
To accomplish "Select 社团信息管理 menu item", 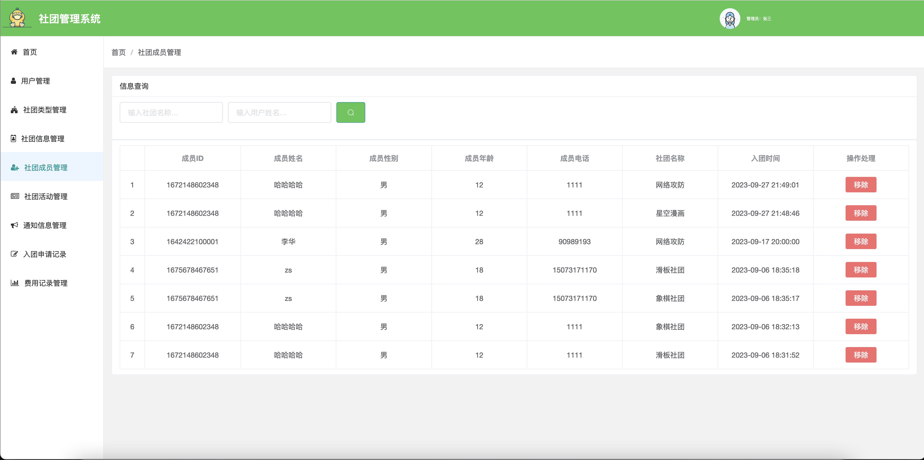I will [52, 138].
